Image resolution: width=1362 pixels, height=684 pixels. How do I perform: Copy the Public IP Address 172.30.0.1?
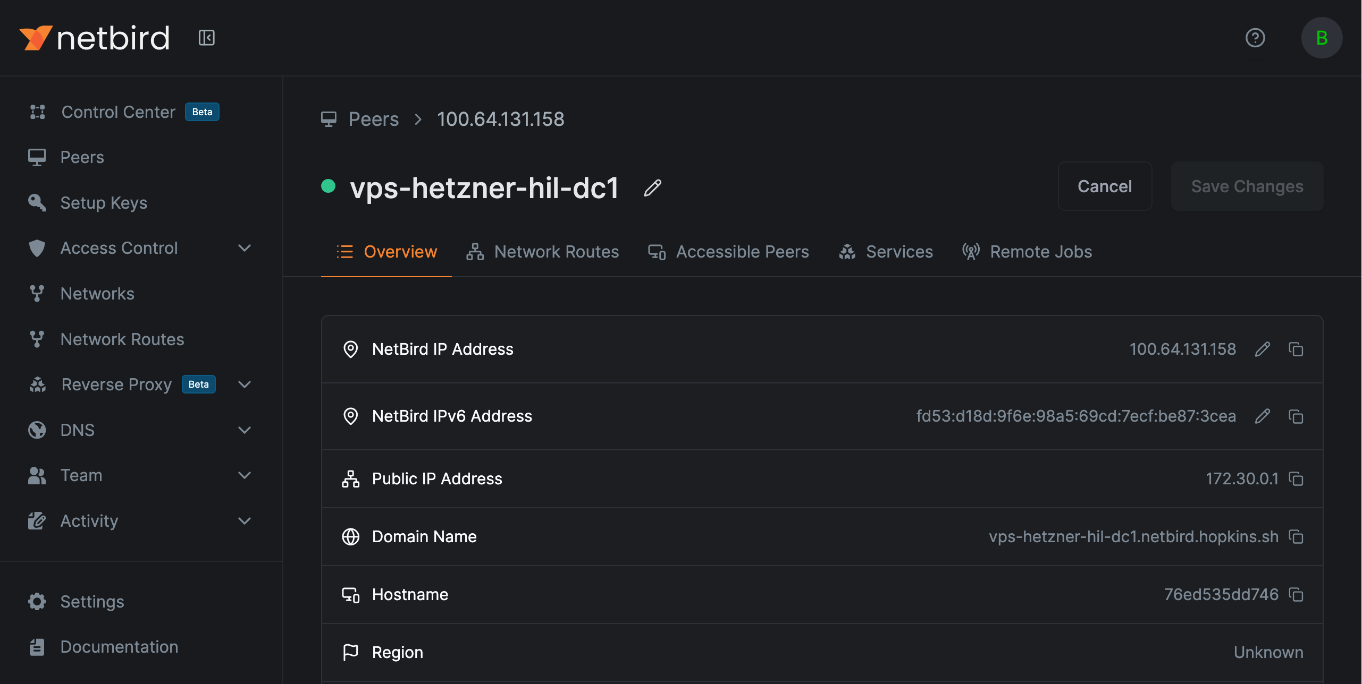(1296, 478)
